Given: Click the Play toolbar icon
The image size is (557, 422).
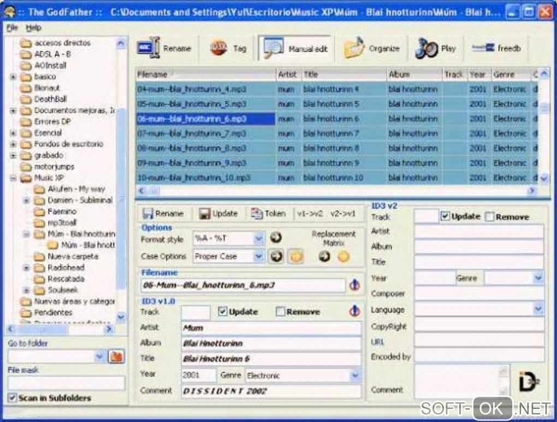Looking at the screenshot, I should pos(436,48).
